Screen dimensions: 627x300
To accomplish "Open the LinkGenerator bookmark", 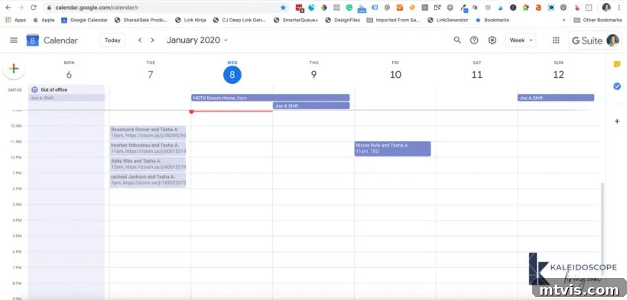I will (448, 20).
